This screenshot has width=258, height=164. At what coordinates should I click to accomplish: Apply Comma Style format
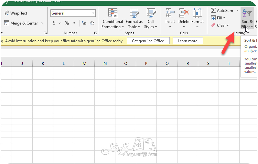coord(74,23)
